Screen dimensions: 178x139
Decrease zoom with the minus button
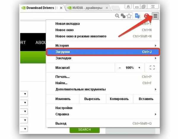[120, 68]
